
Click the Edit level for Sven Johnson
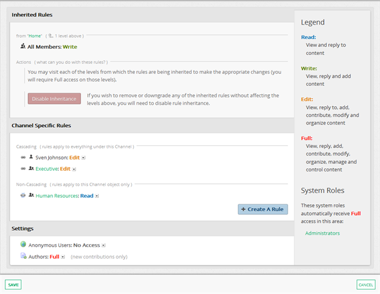[x=74, y=157]
